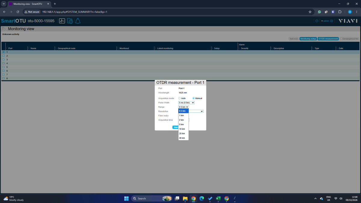Tick the checkbox for port 6

coord(4,71)
